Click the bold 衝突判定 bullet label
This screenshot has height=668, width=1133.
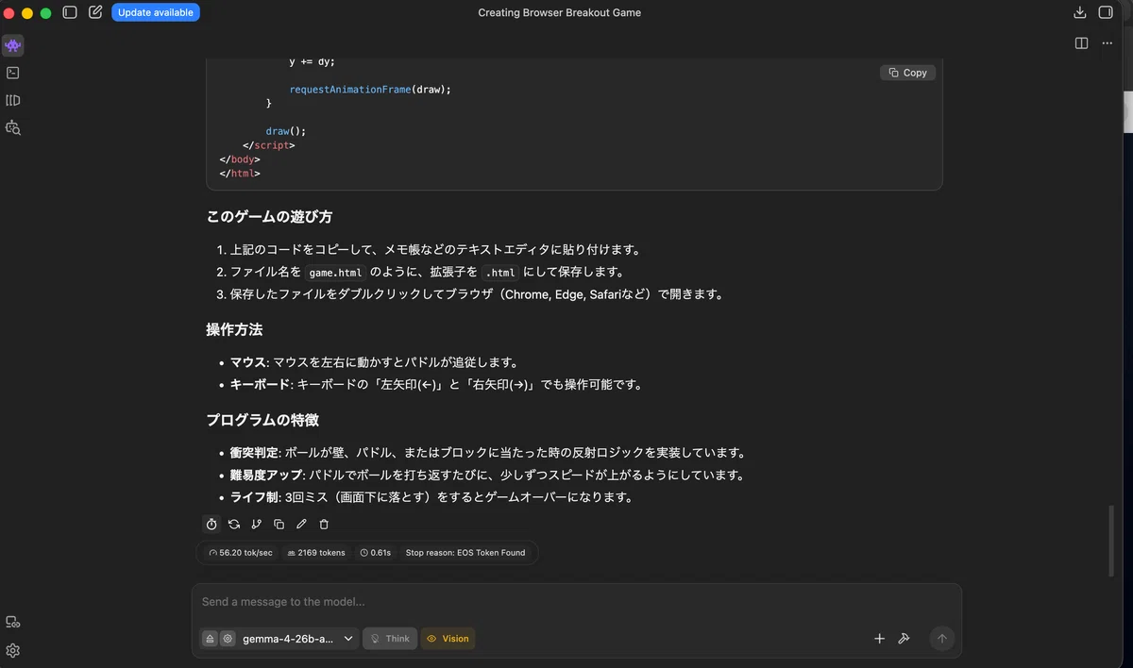[x=254, y=453]
